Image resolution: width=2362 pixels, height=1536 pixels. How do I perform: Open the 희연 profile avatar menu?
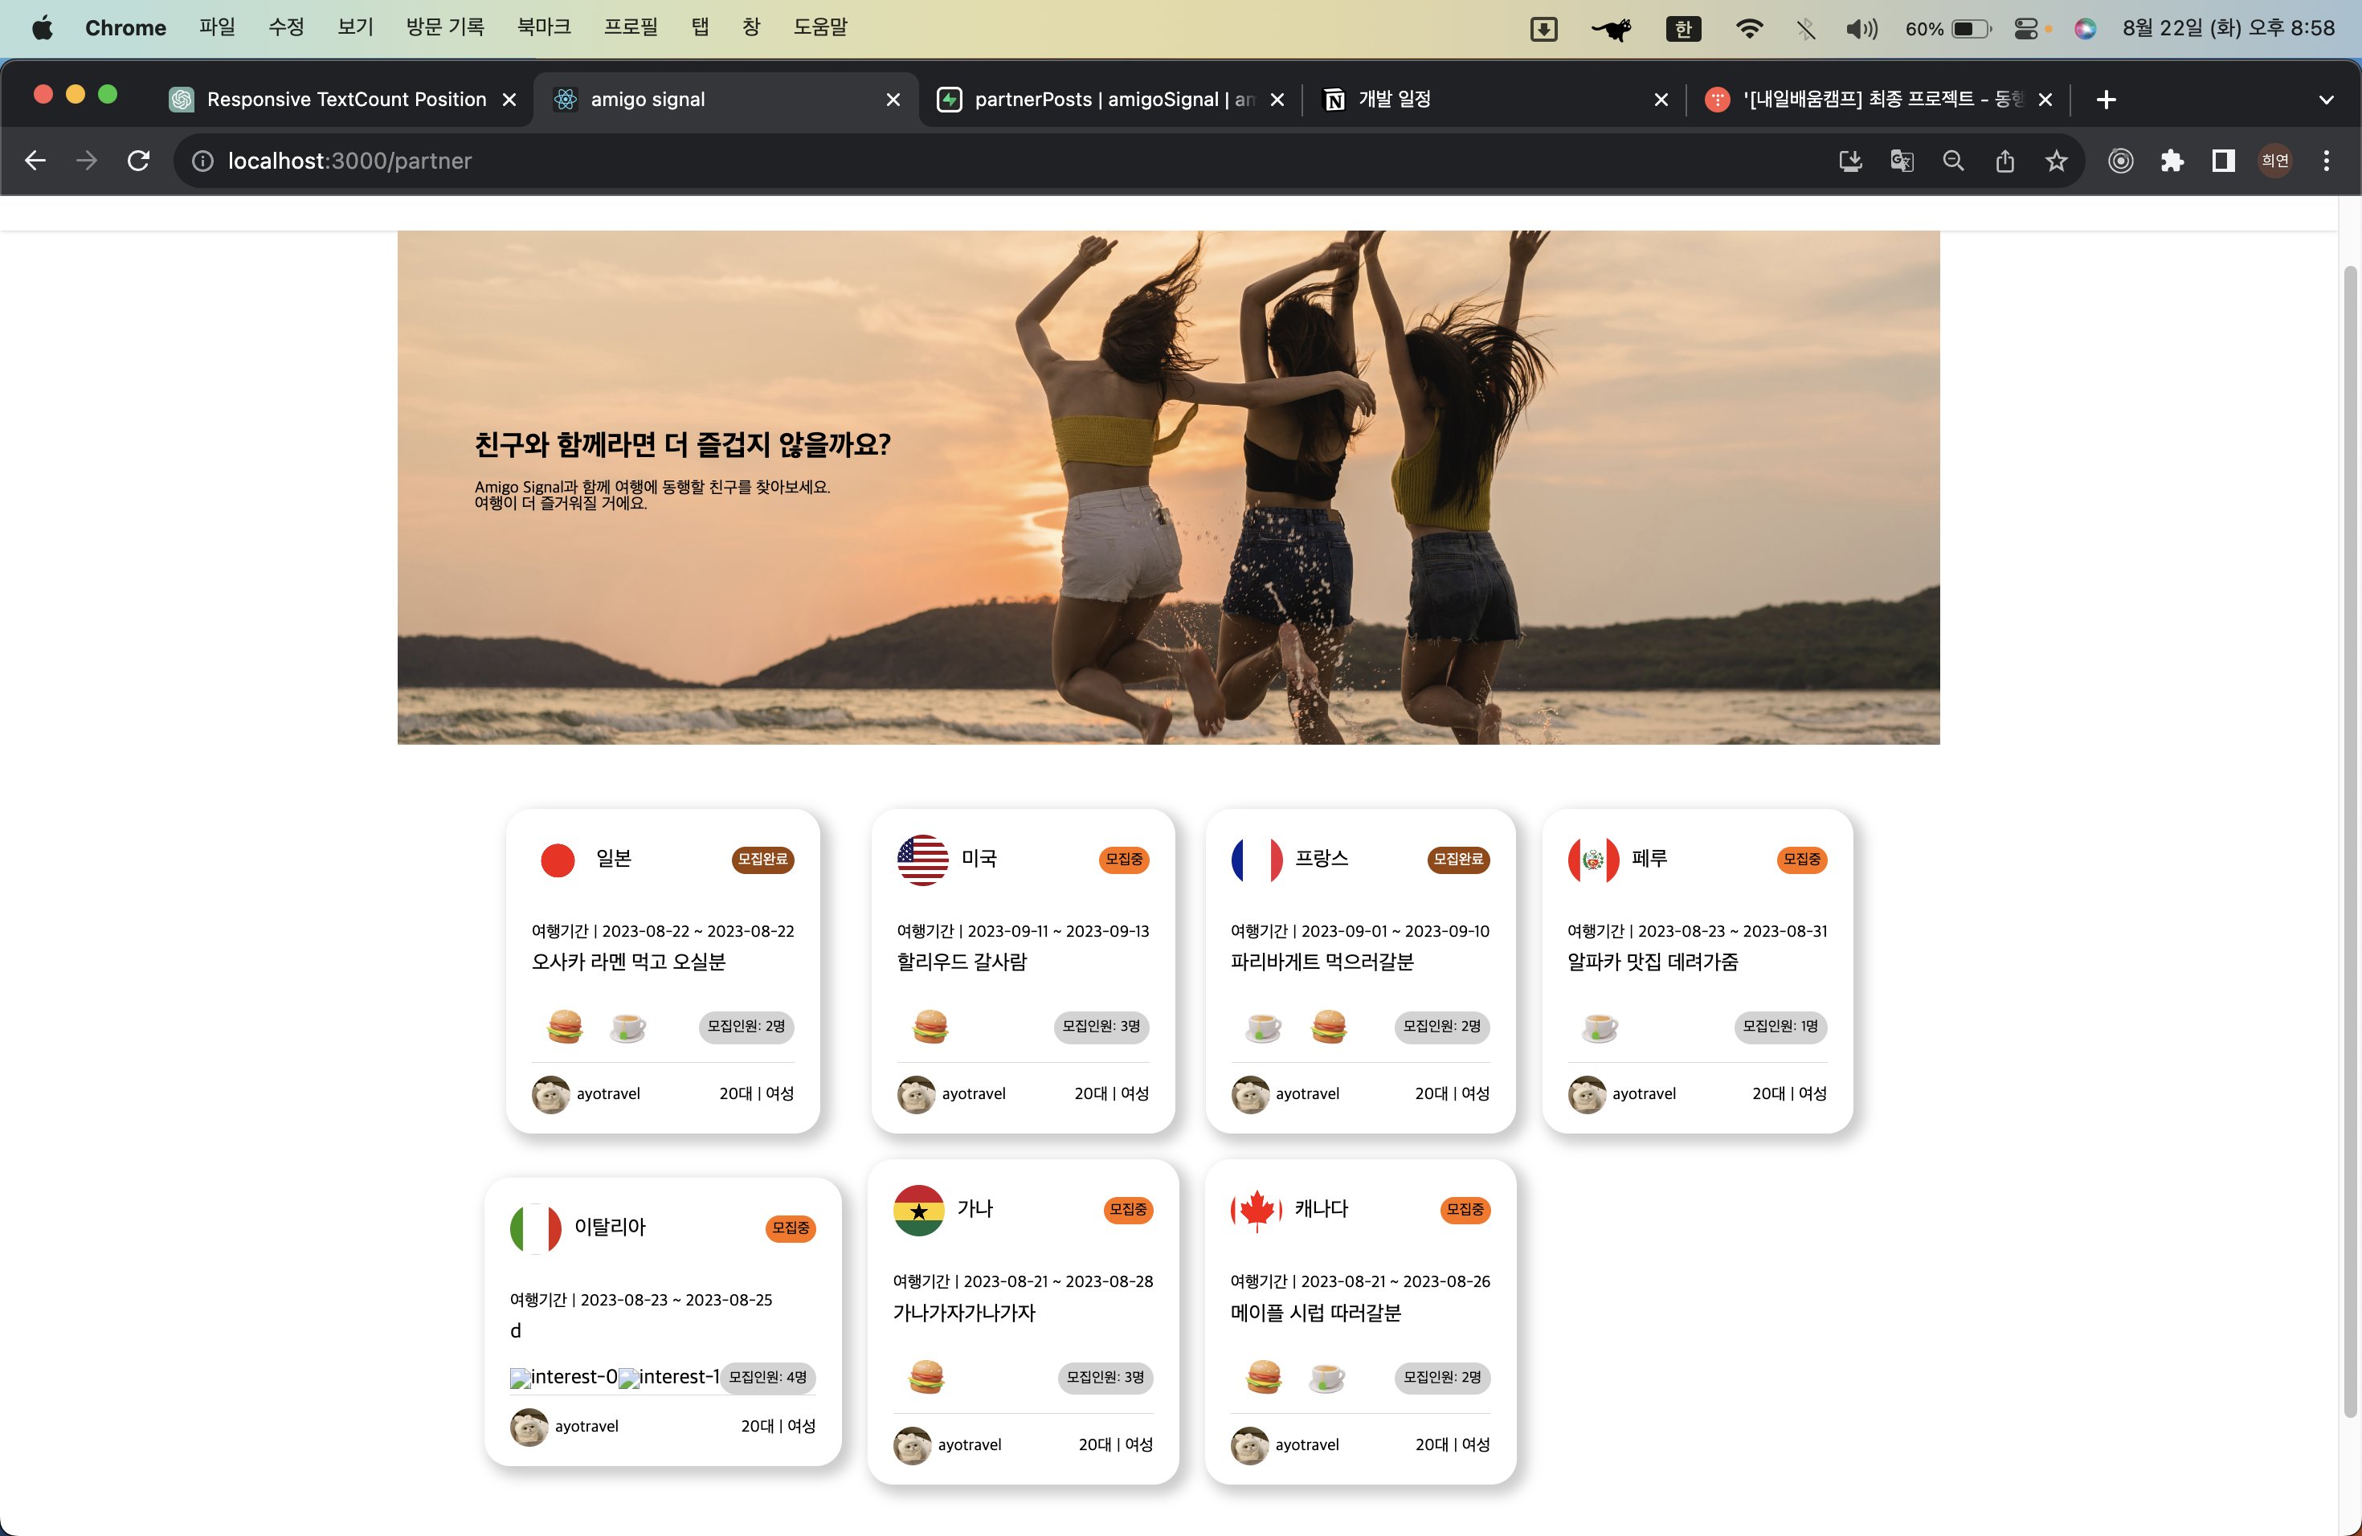[x=2274, y=161]
